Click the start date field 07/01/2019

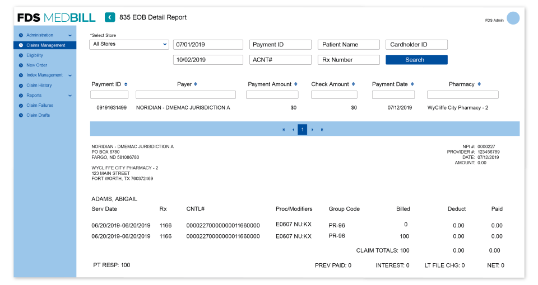point(208,45)
